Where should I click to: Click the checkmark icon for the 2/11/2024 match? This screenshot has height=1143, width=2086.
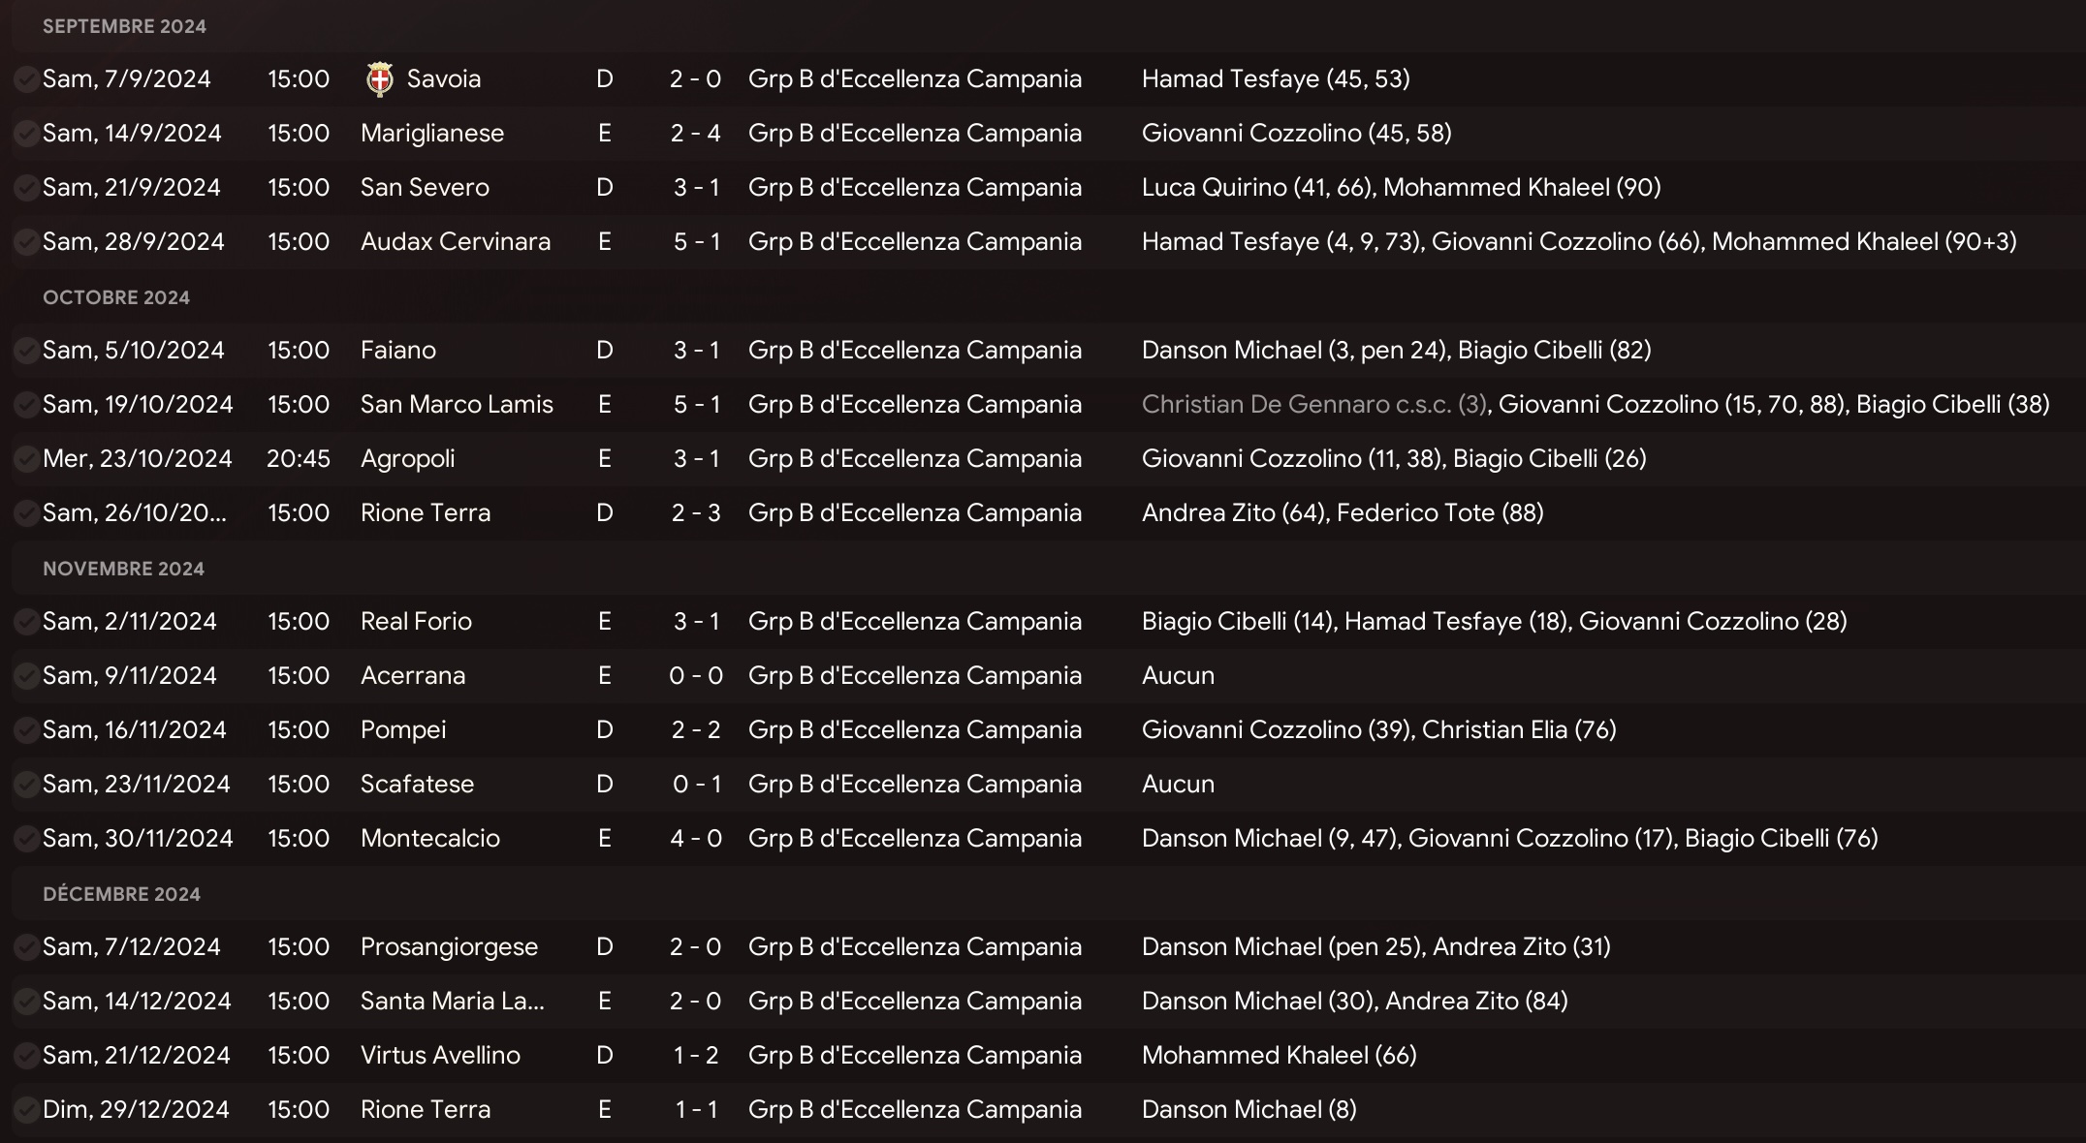[26, 622]
